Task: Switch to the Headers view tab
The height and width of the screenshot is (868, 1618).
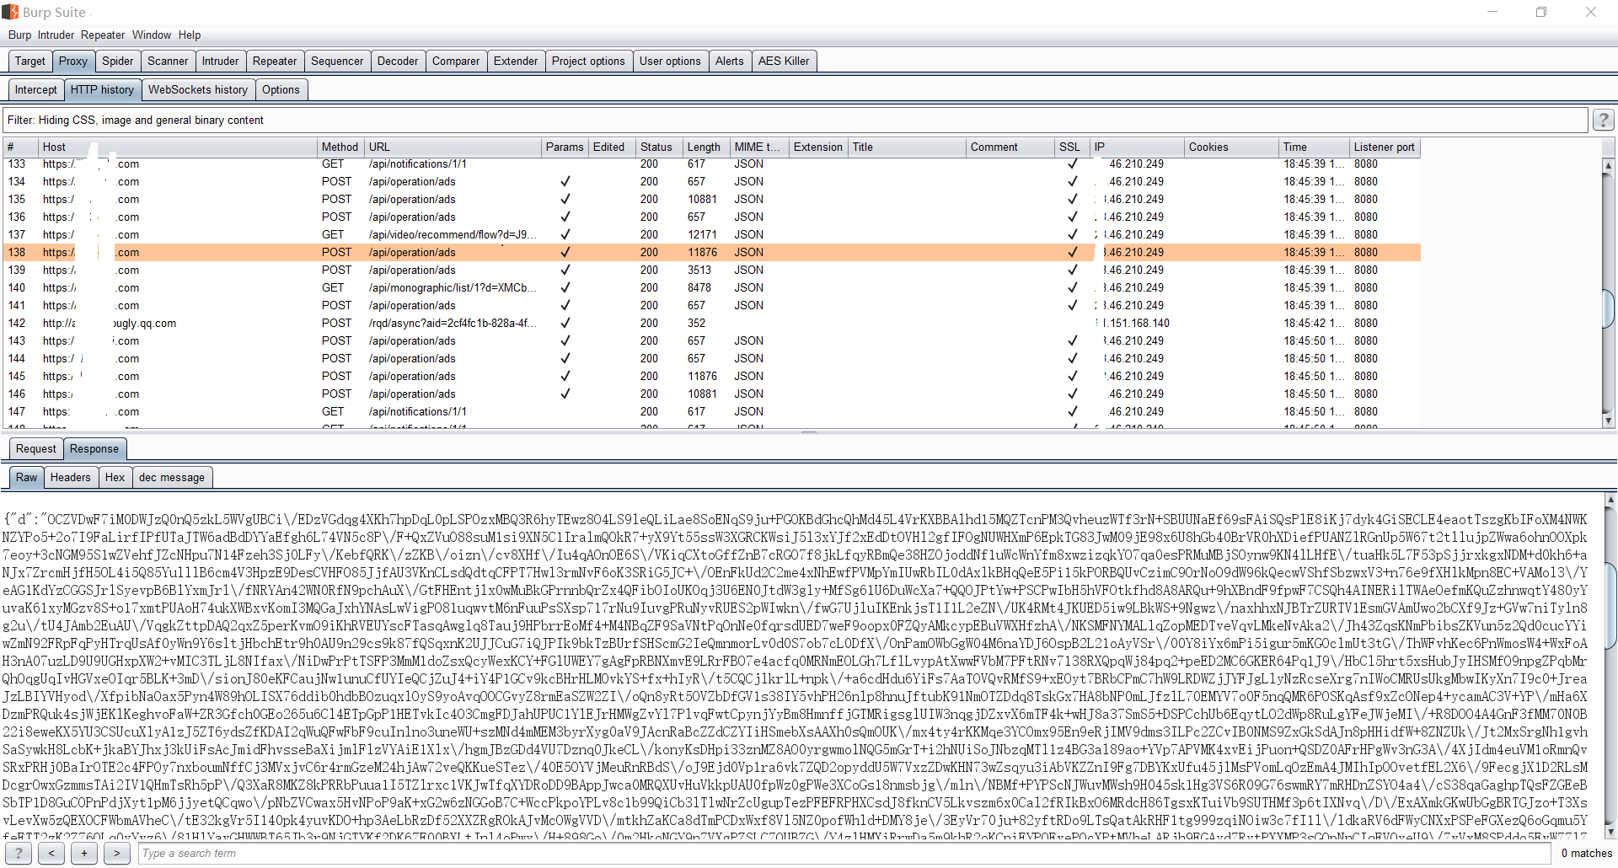Action: [x=71, y=478]
